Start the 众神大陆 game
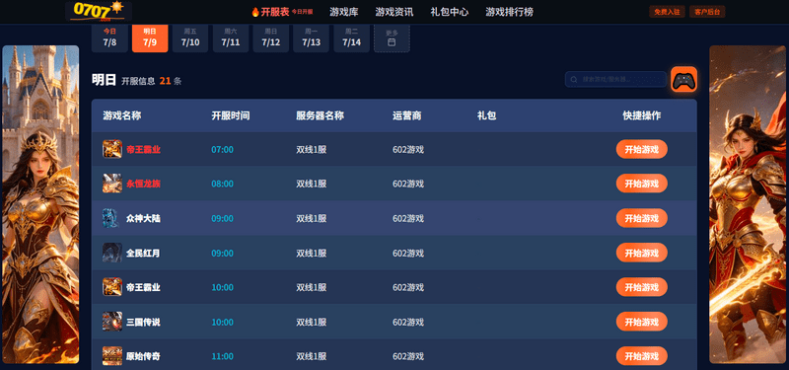 click(642, 218)
